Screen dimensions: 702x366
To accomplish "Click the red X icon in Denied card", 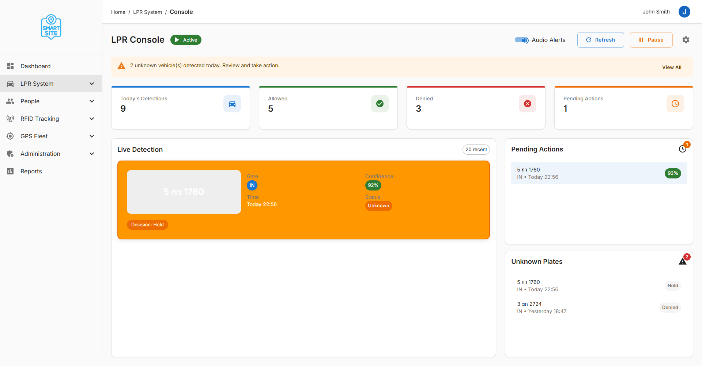I will (x=527, y=104).
